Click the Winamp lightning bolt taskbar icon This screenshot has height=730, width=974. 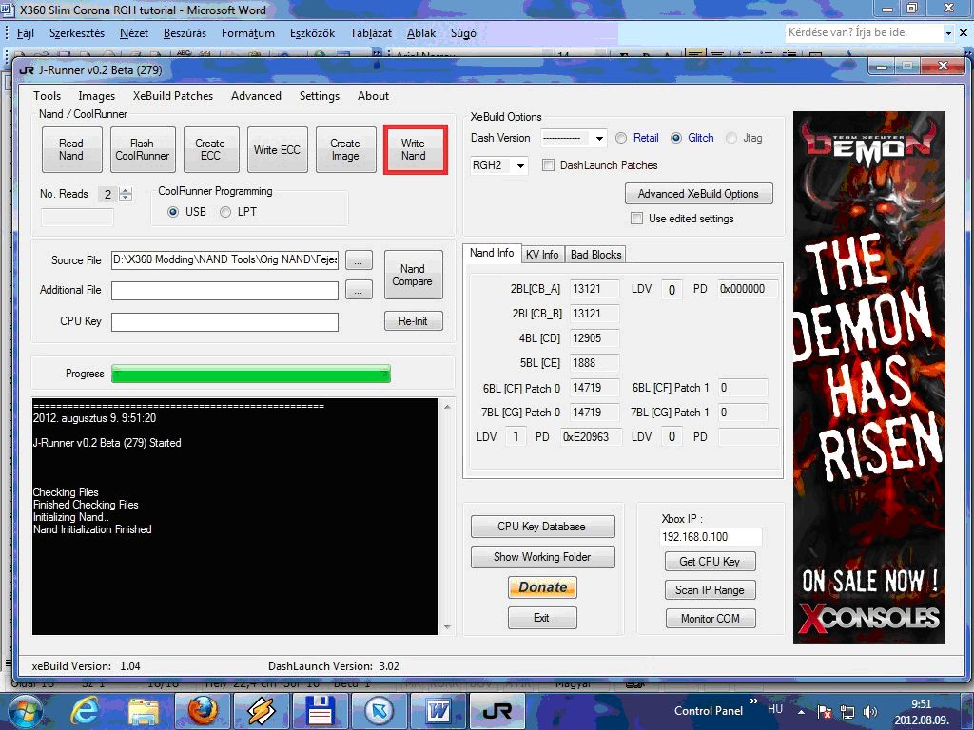coord(262,710)
